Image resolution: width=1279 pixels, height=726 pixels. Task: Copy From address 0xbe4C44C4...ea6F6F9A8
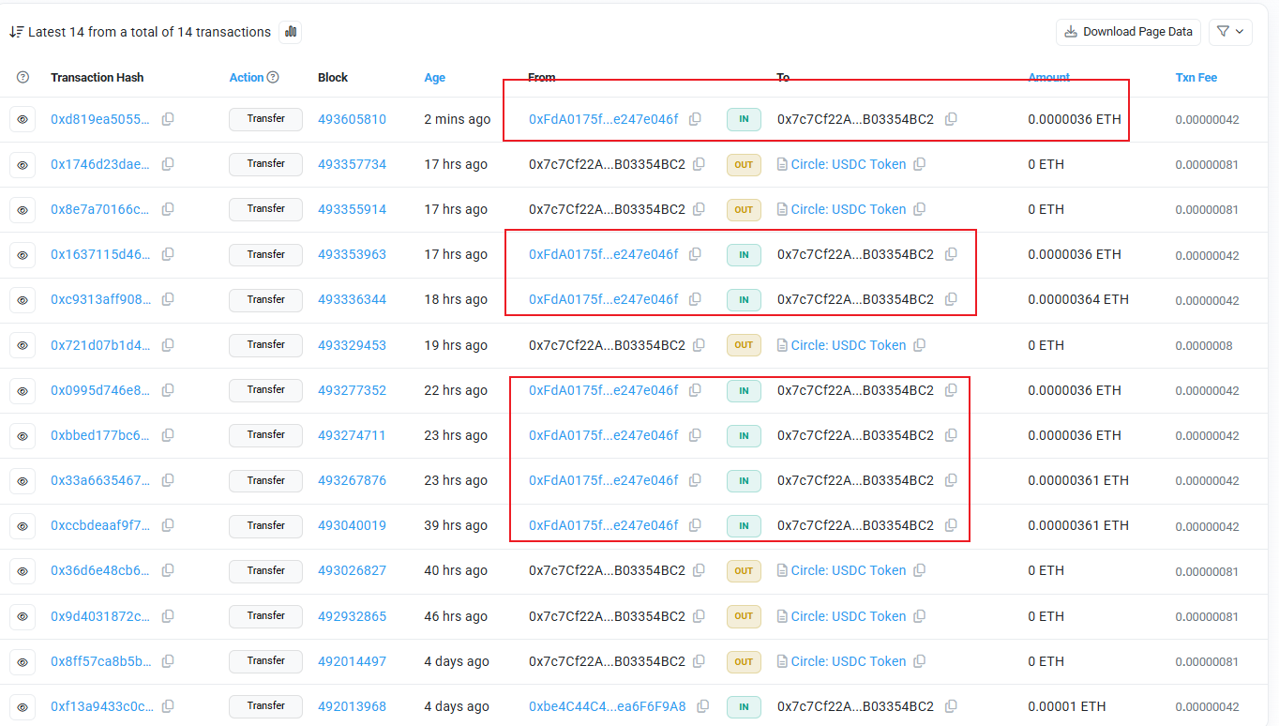click(x=703, y=706)
